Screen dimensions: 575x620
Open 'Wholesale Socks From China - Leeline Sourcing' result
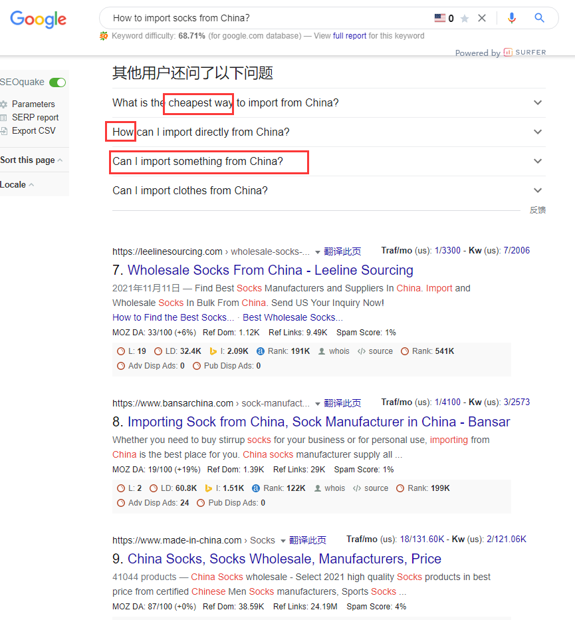pos(270,270)
